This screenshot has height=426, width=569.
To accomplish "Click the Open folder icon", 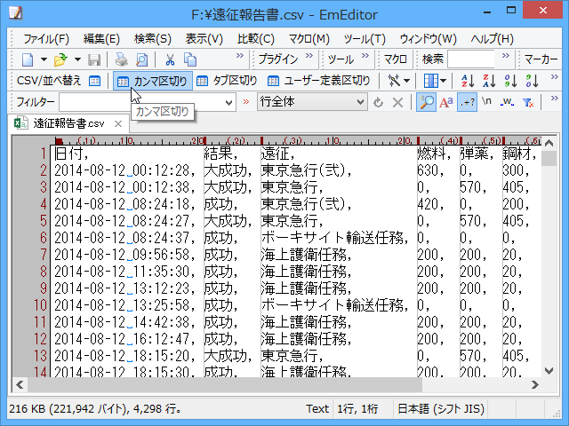I will pyautogui.click(x=60, y=59).
